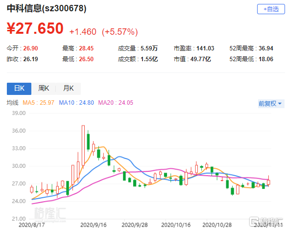The width and height of the screenshot is (286, 230).
Task: Click the 36.00 y-axis label
Action: tap(19, 131)
